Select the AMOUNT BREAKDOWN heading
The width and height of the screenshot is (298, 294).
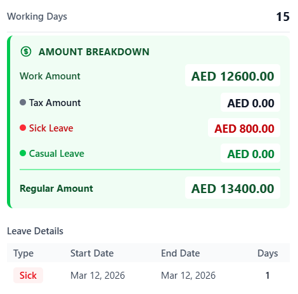(94, 52)
